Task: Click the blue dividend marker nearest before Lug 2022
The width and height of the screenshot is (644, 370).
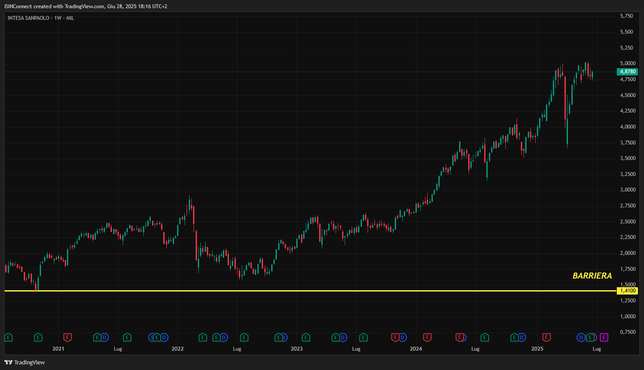Action: click(x=224, y=337)
